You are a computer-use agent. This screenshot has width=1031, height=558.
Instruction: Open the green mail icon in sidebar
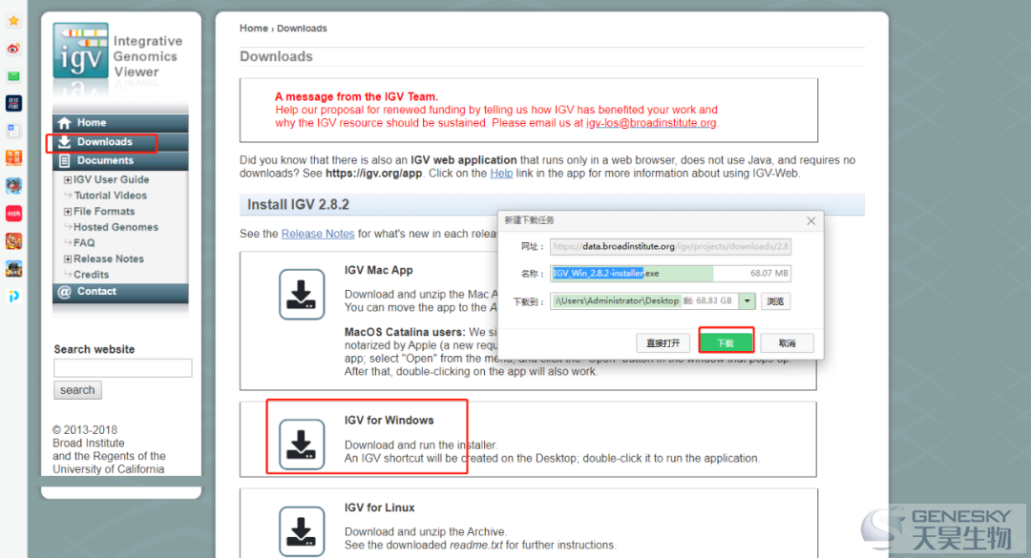(13, 76)
